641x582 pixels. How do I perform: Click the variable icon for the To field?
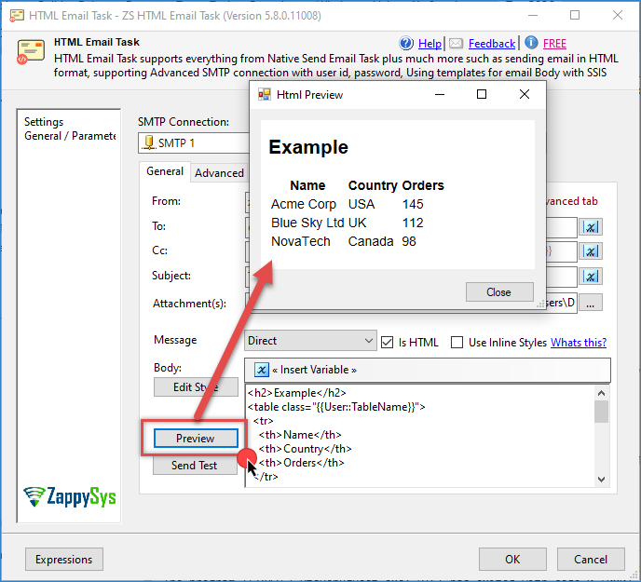click(591, 227)
